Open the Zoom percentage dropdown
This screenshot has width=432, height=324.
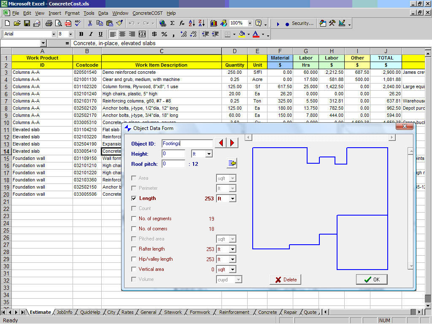click(250, 24)
